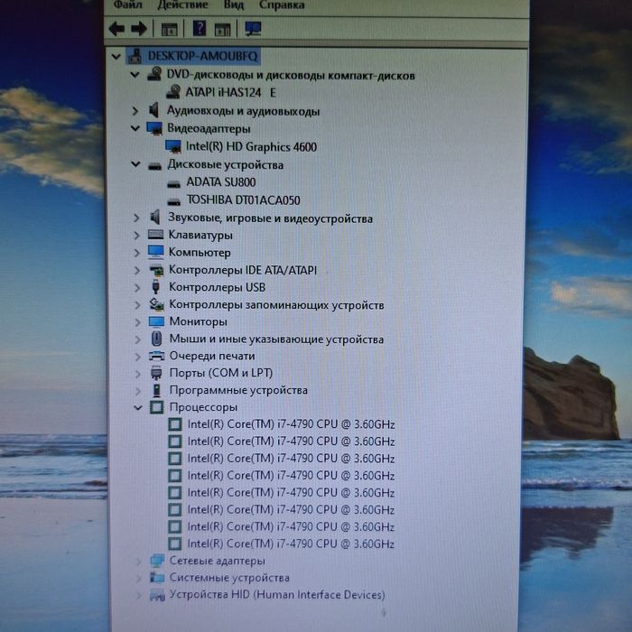Collapse the Видеоадаптеры category
632x632 pixels.
tap(135, 128)
